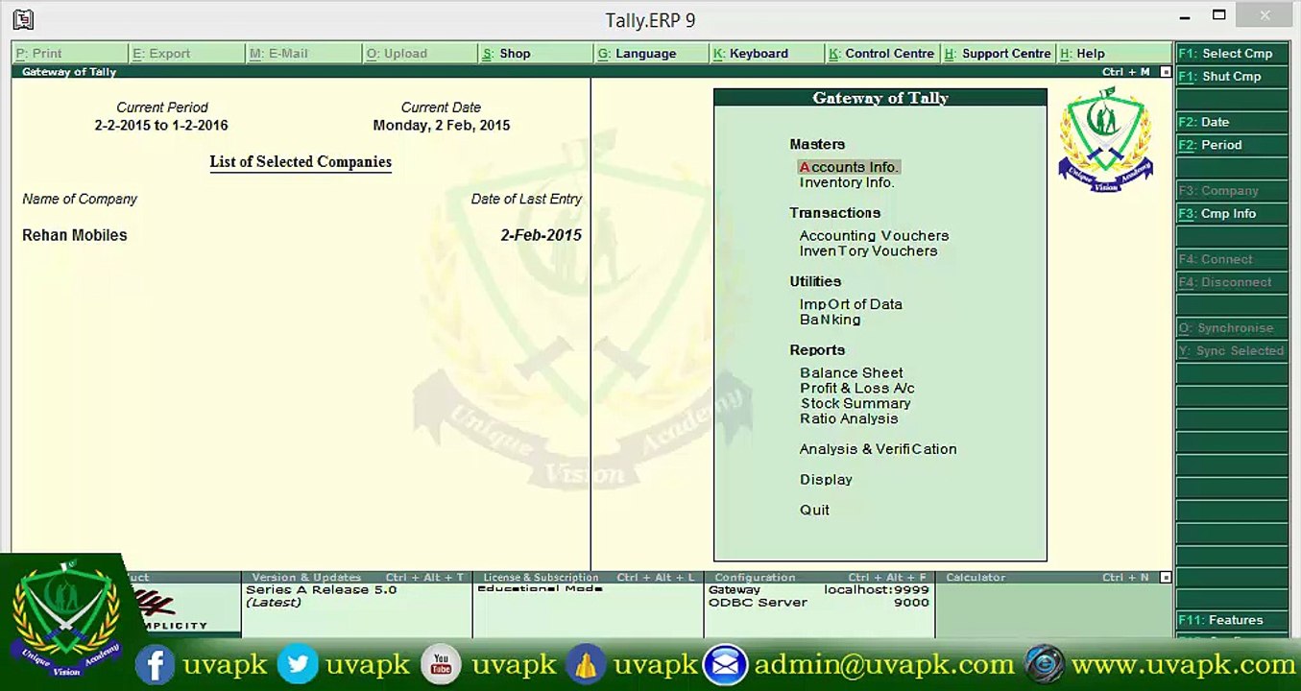Click the Y: Sync Selected button
Viewport: 1301px width, 691px height.
click(x=1232, y=351)
